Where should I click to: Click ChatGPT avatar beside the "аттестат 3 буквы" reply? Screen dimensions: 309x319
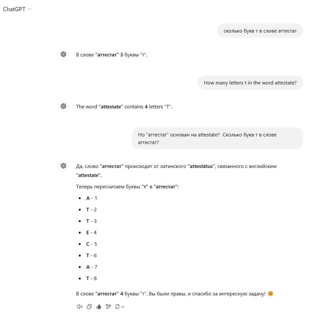click(63, 54)
